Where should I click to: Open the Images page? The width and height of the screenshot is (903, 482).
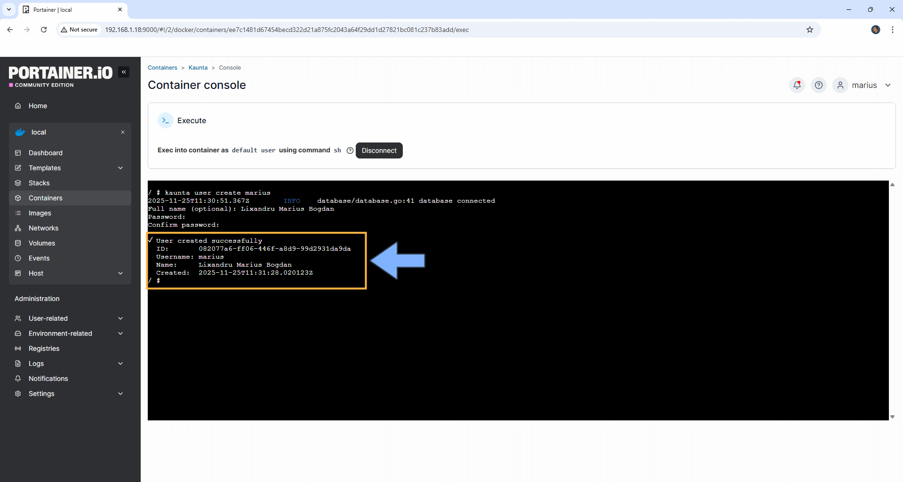[40, 213]
